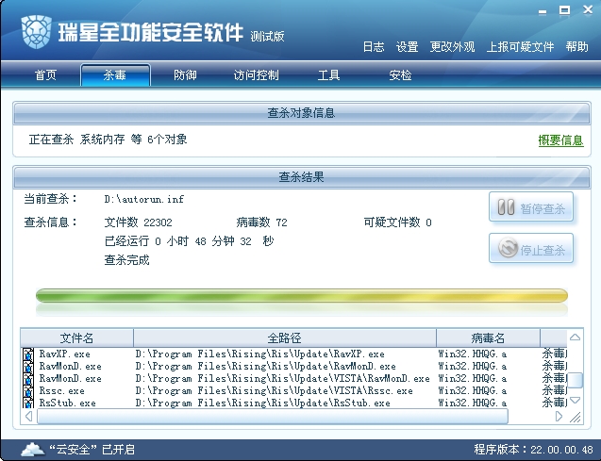Sort results by 病毒名 column header

[x=488, y=338]
